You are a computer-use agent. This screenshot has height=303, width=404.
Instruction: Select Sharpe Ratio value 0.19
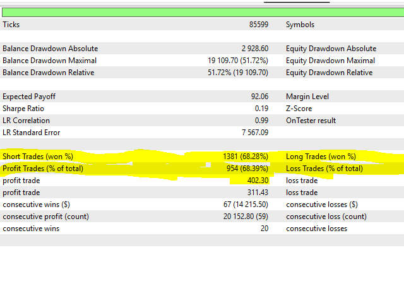(x=261, y=109)
